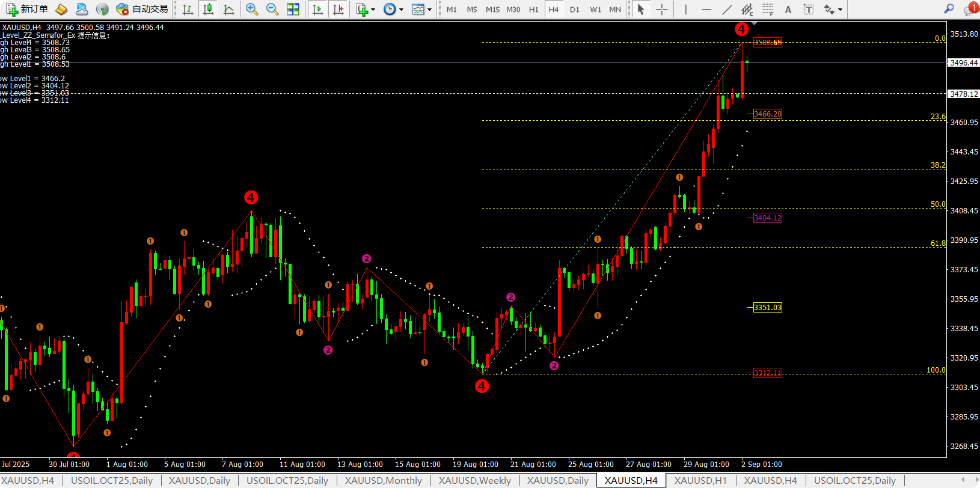Toggle chart Auto Scroll
The height and width of the screenshot is (488, 980).
coord(317,9)
